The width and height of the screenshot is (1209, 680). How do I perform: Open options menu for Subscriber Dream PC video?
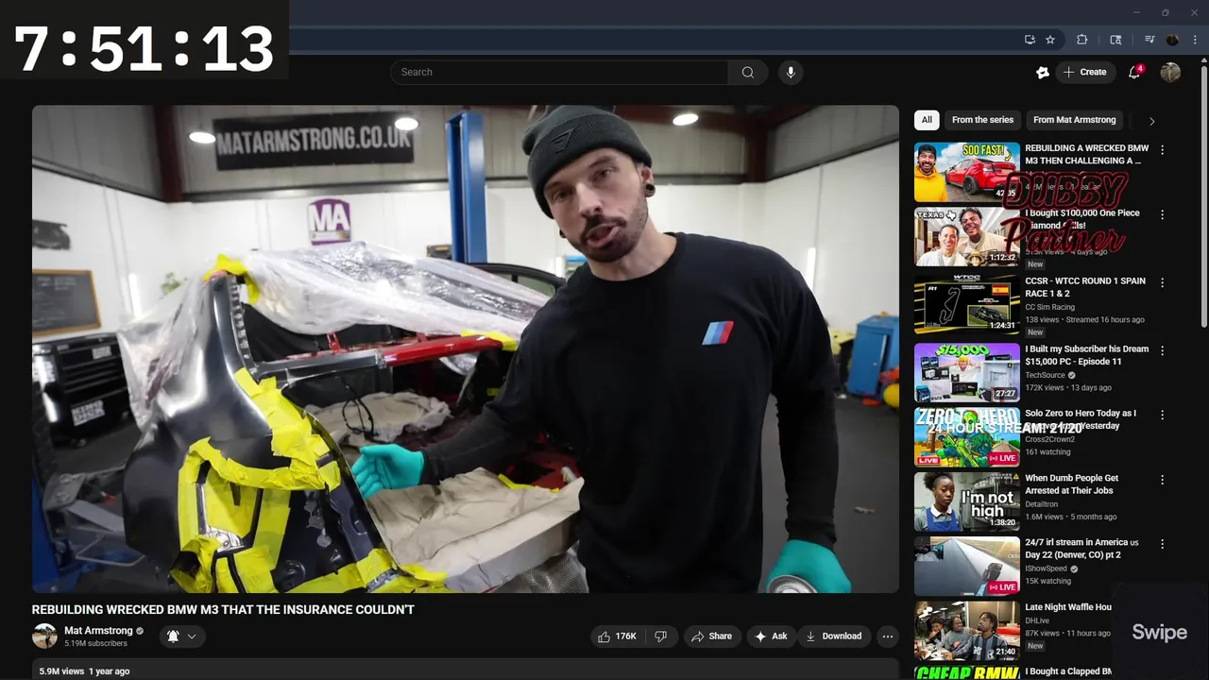point(1162,350)
